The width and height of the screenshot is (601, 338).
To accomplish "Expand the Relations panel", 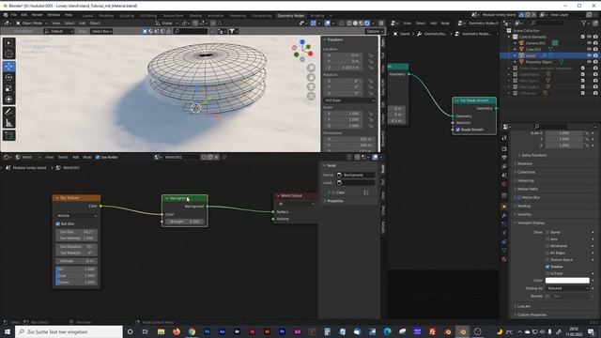I will coord(525,163).
